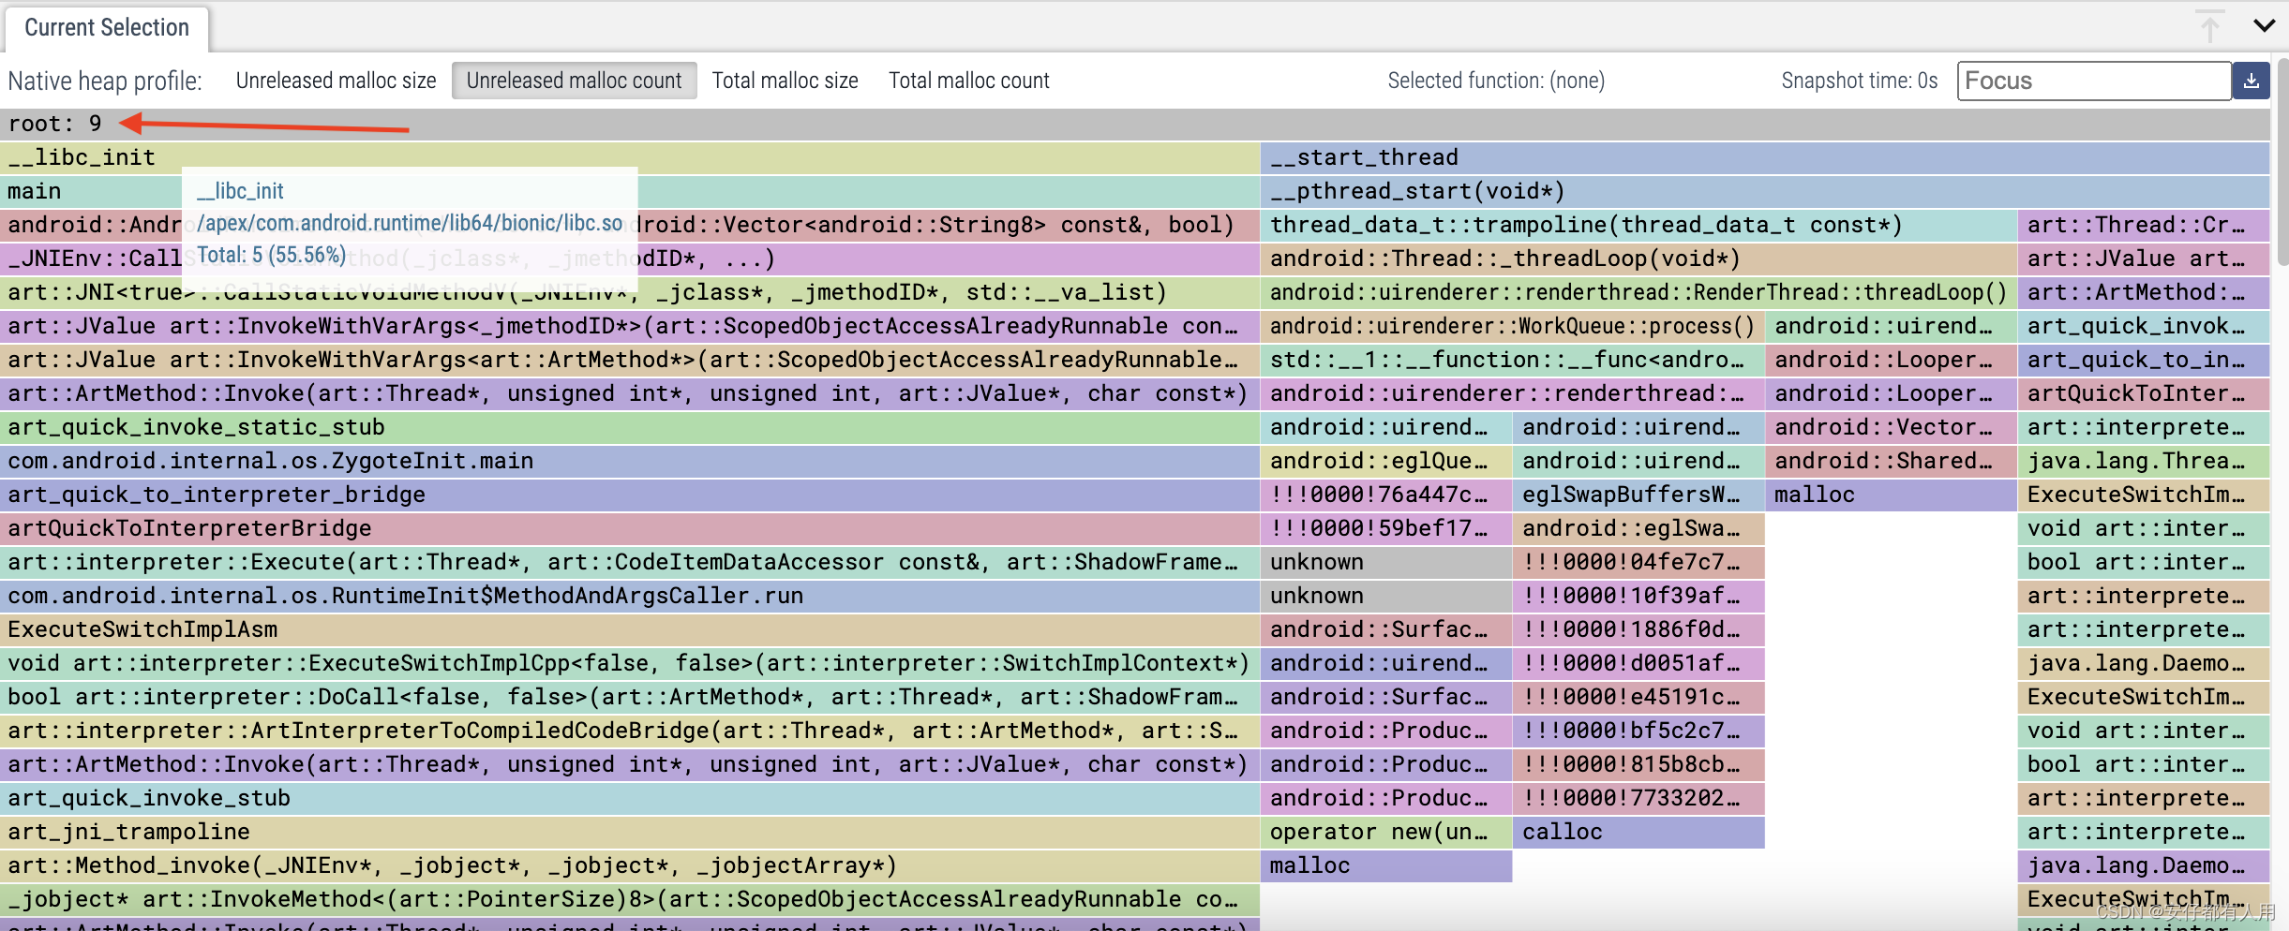Viewport: 2289px width, 931px height.
Task: Click the malloc frame below operator new
Action: [1386, 865]
